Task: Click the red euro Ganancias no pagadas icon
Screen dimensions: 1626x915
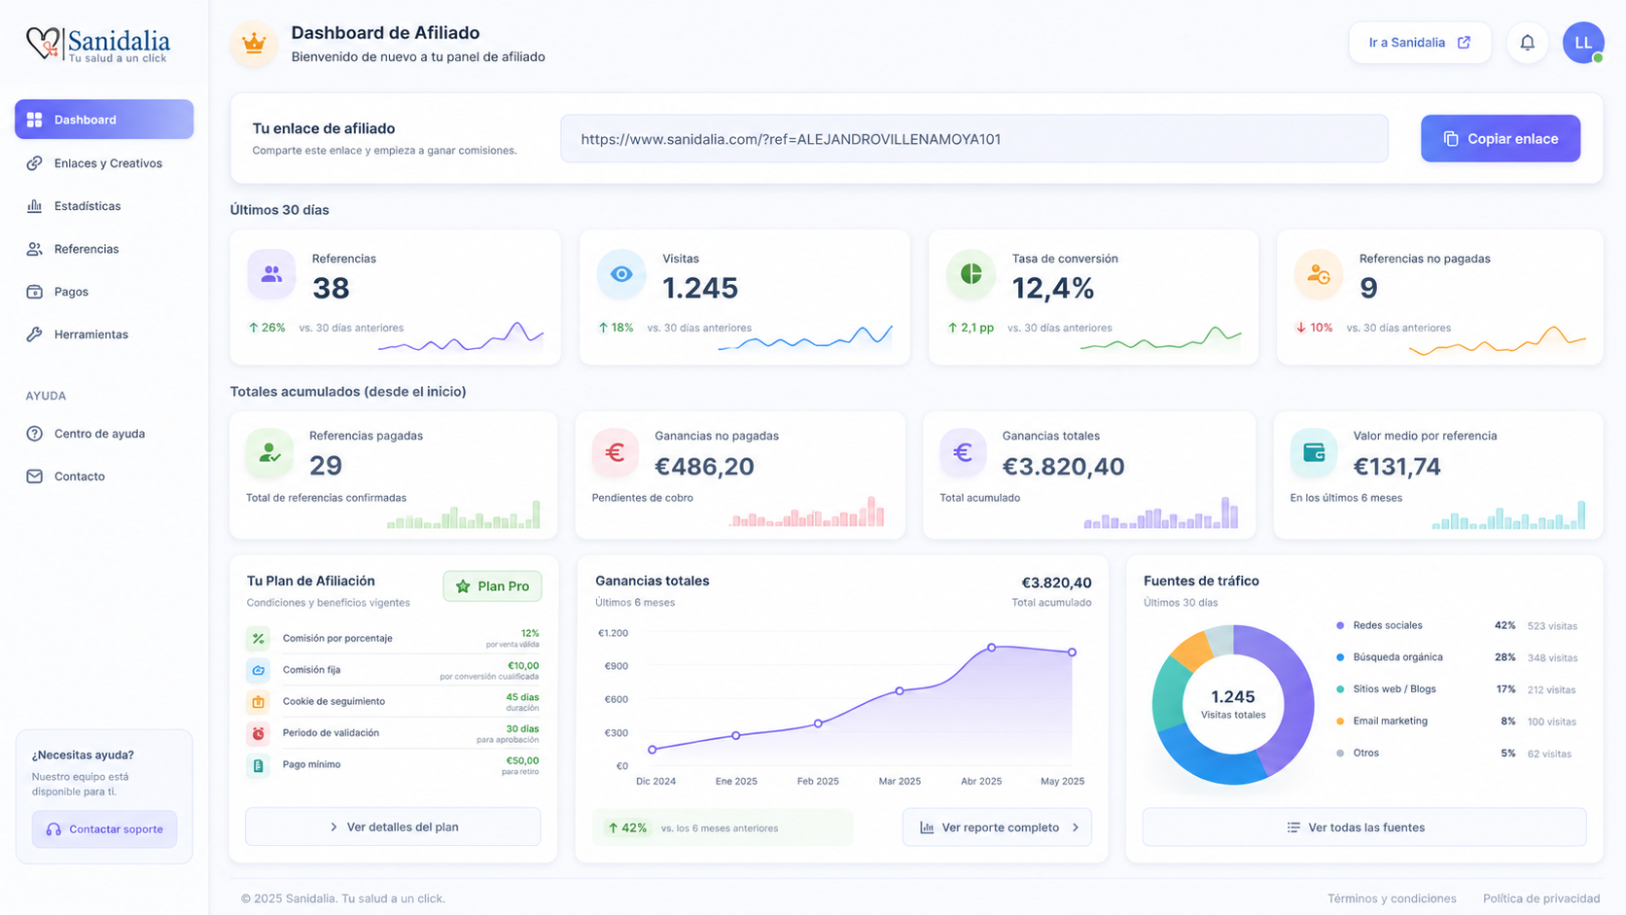Action: click(x=615, y=452)
